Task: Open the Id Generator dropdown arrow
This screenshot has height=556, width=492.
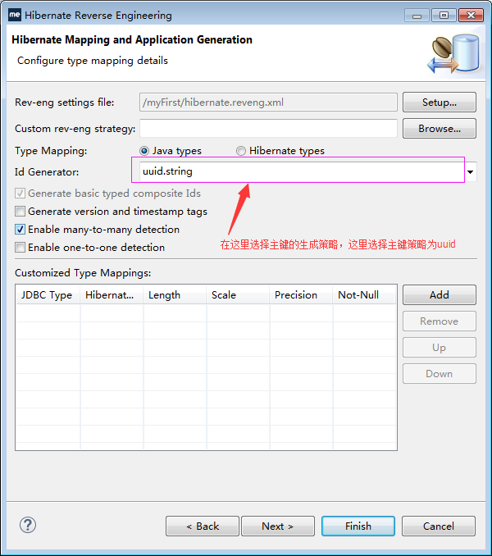Action: (x=471, y=172)
